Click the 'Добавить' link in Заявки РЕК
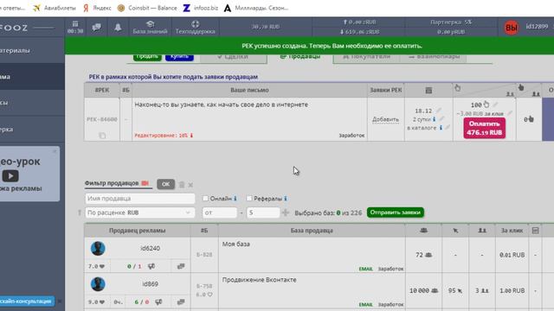This screenshot has width=554, height=311. pyautogui.click(x=385, y=119)
